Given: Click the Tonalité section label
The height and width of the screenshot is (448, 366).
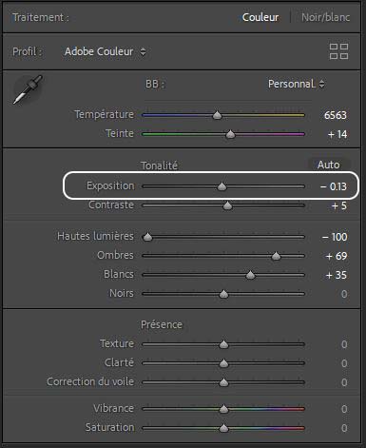Looking at the screenshot, I should point(159,166).
